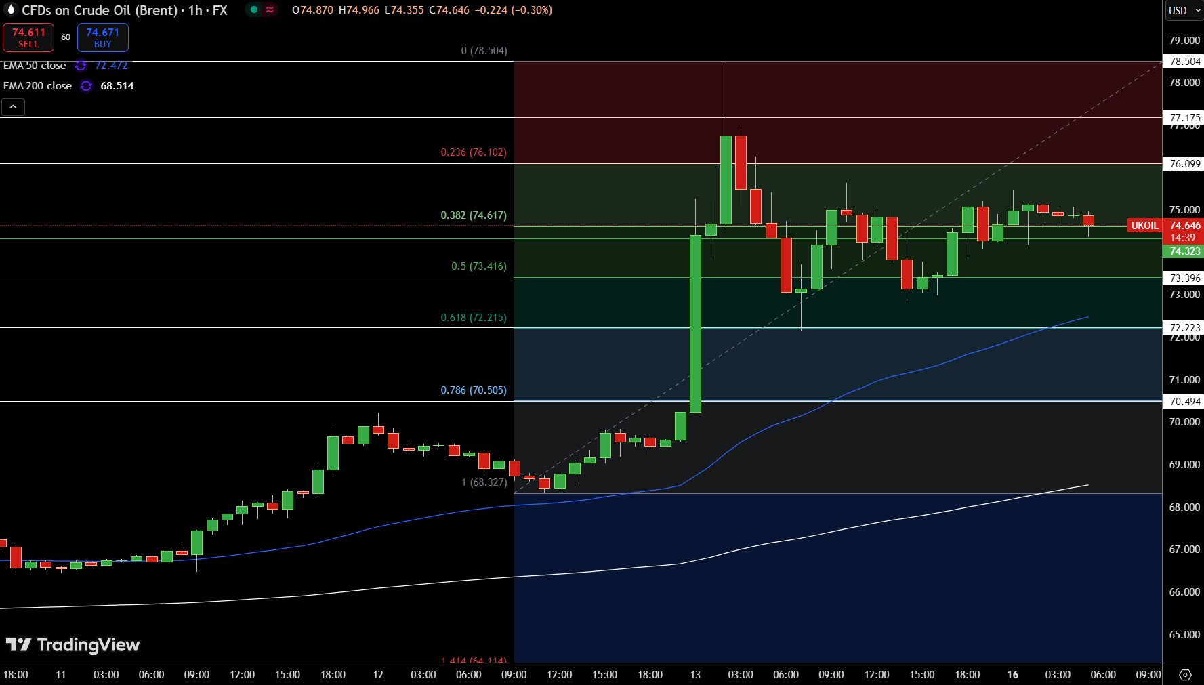
Task: Click the 70.494 price axis label
Action: click(x=1184, y=401)
